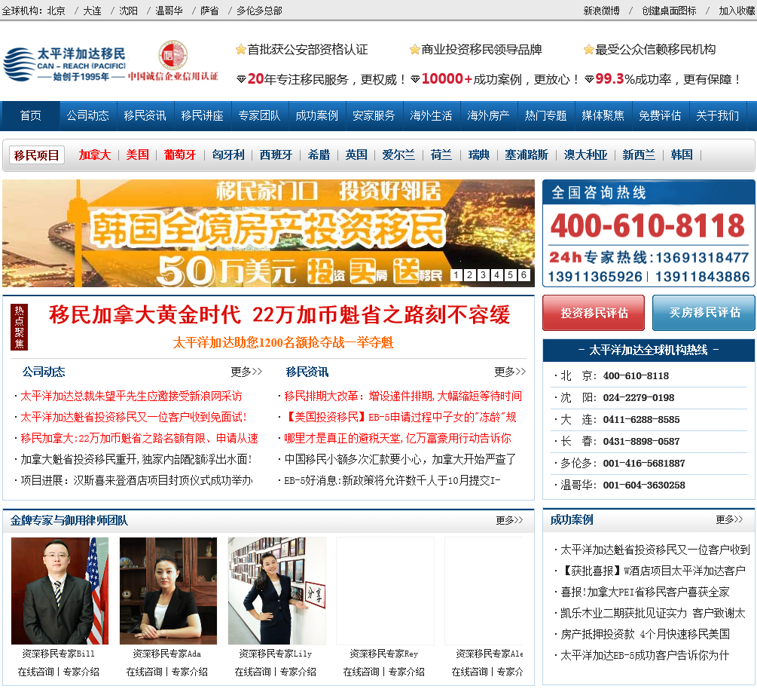This screenshot has height=689, width=757.
Task: Click 加入收藏 in top bar
Action: pyautogui.click(x=737, y=11)
